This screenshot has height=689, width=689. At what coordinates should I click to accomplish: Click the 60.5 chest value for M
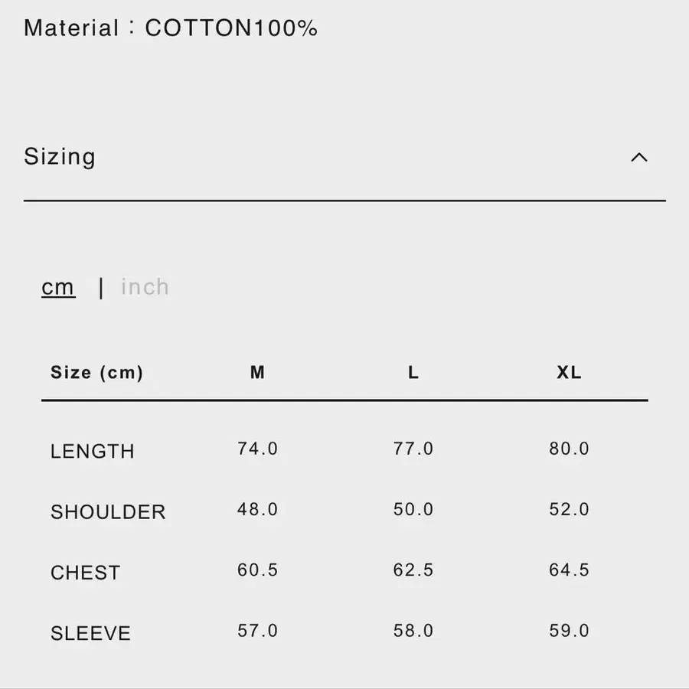coord(257,570)
